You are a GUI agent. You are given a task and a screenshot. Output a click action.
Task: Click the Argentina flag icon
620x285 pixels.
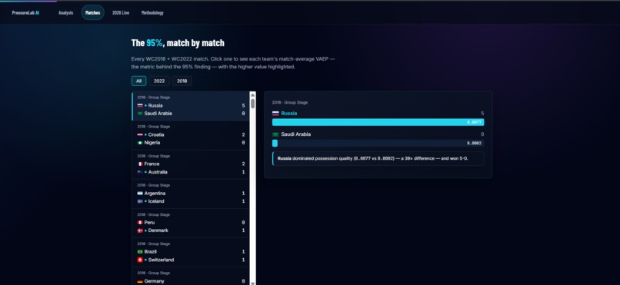[140, 194]
